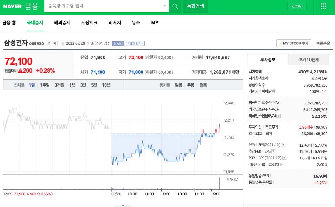Viewport: 335px width, 207px height.
Task: Select 3개월 line chart period
Action: pos(59,85)
